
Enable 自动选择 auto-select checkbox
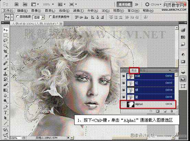pyautogui.click(x=18, y=16)
